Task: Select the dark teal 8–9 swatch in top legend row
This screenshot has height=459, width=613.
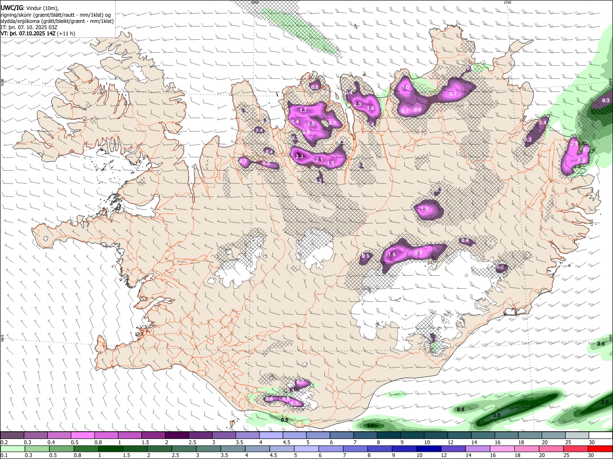Action: [x=388, y=436]
